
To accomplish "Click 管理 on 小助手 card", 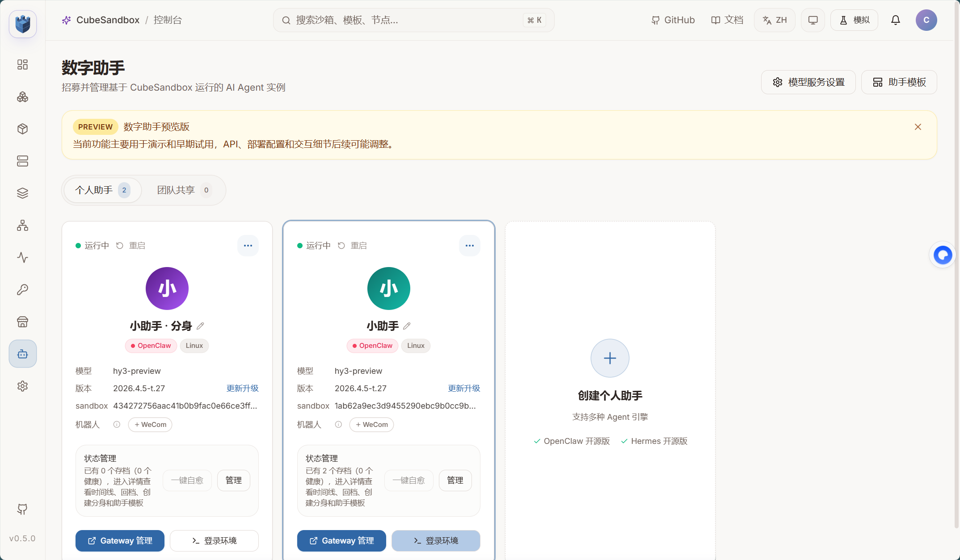I will pos(455,481).
